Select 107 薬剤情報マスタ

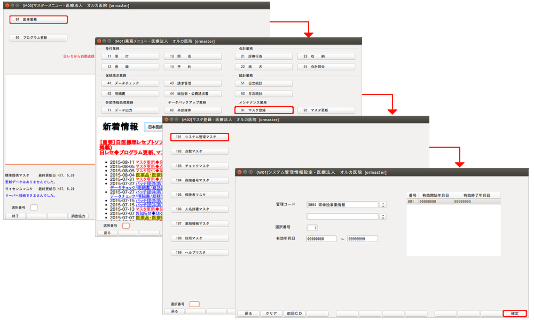tap(200, 224)
